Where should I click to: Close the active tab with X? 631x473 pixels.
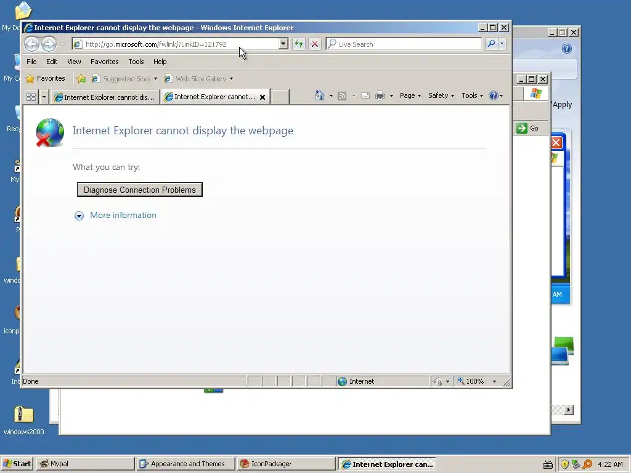[263, 97]
